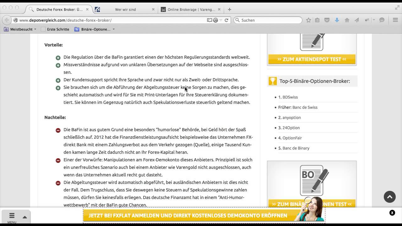
Task: Show bookmarks list icon
Action: coord(317,20)
